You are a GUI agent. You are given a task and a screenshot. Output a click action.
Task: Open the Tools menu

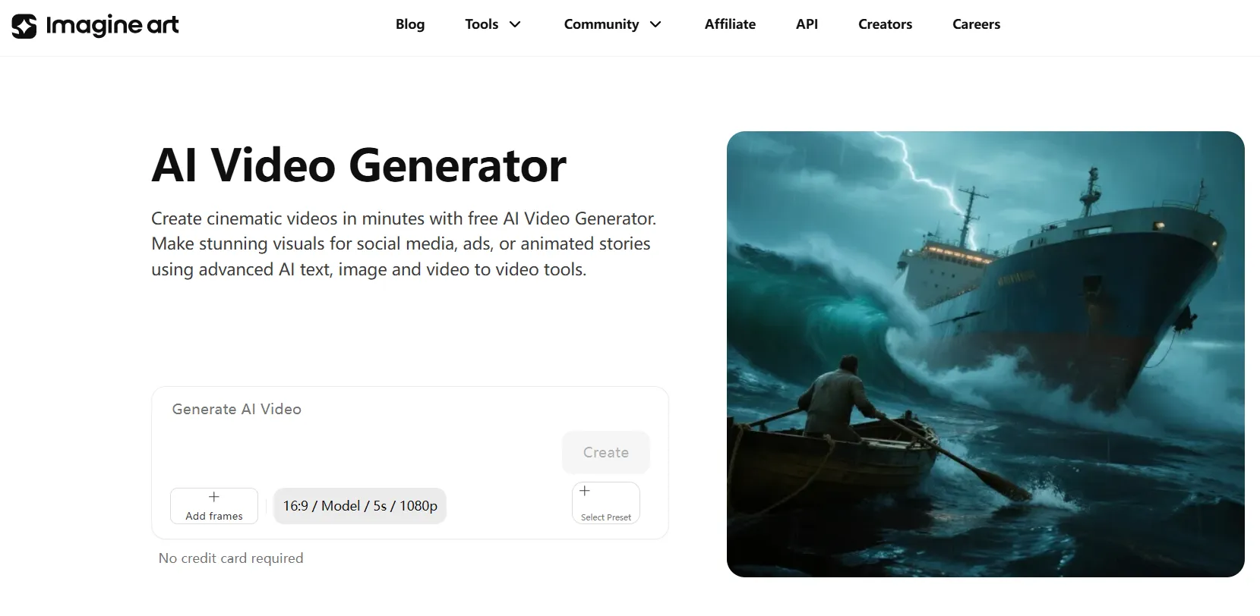[x=493, y=24]
